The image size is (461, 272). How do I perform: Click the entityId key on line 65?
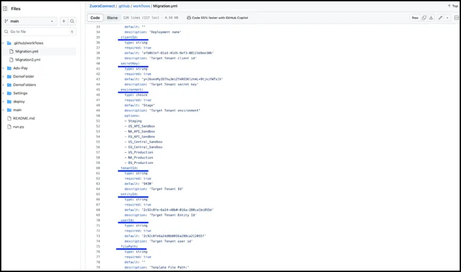pos(129,194)
